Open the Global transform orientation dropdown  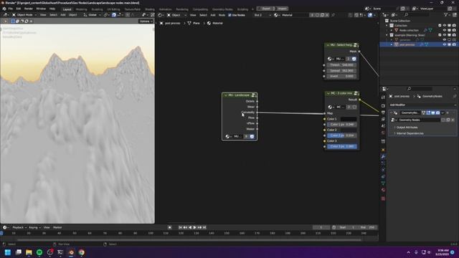pos(92,15)
